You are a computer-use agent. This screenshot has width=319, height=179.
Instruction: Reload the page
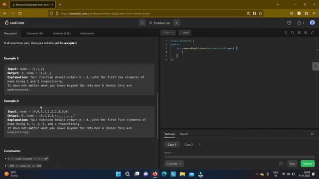coord(20,13)
